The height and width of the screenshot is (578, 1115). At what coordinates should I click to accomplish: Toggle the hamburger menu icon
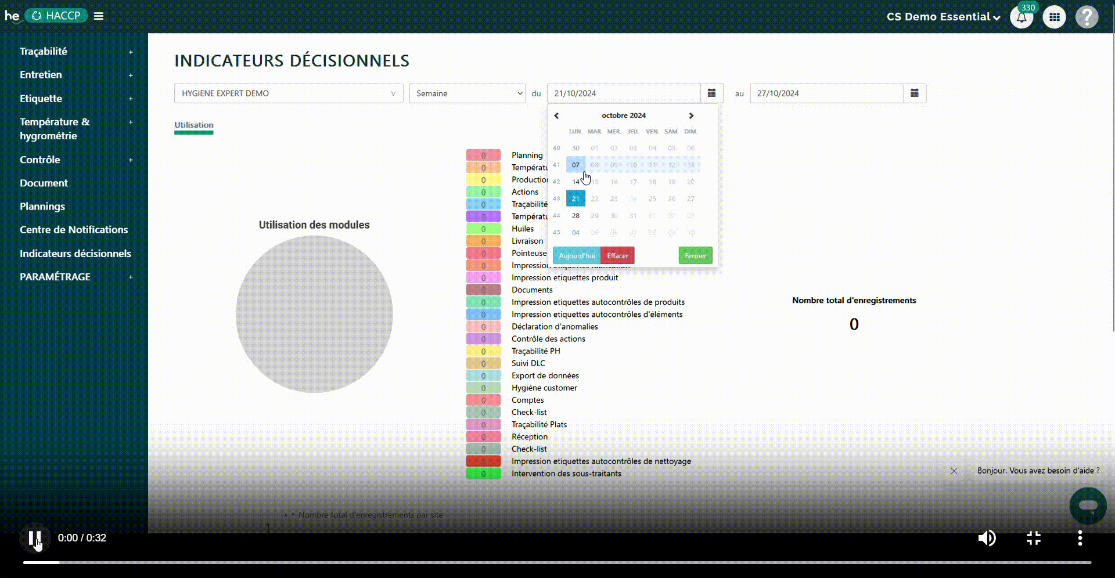(x=99, y=16)
